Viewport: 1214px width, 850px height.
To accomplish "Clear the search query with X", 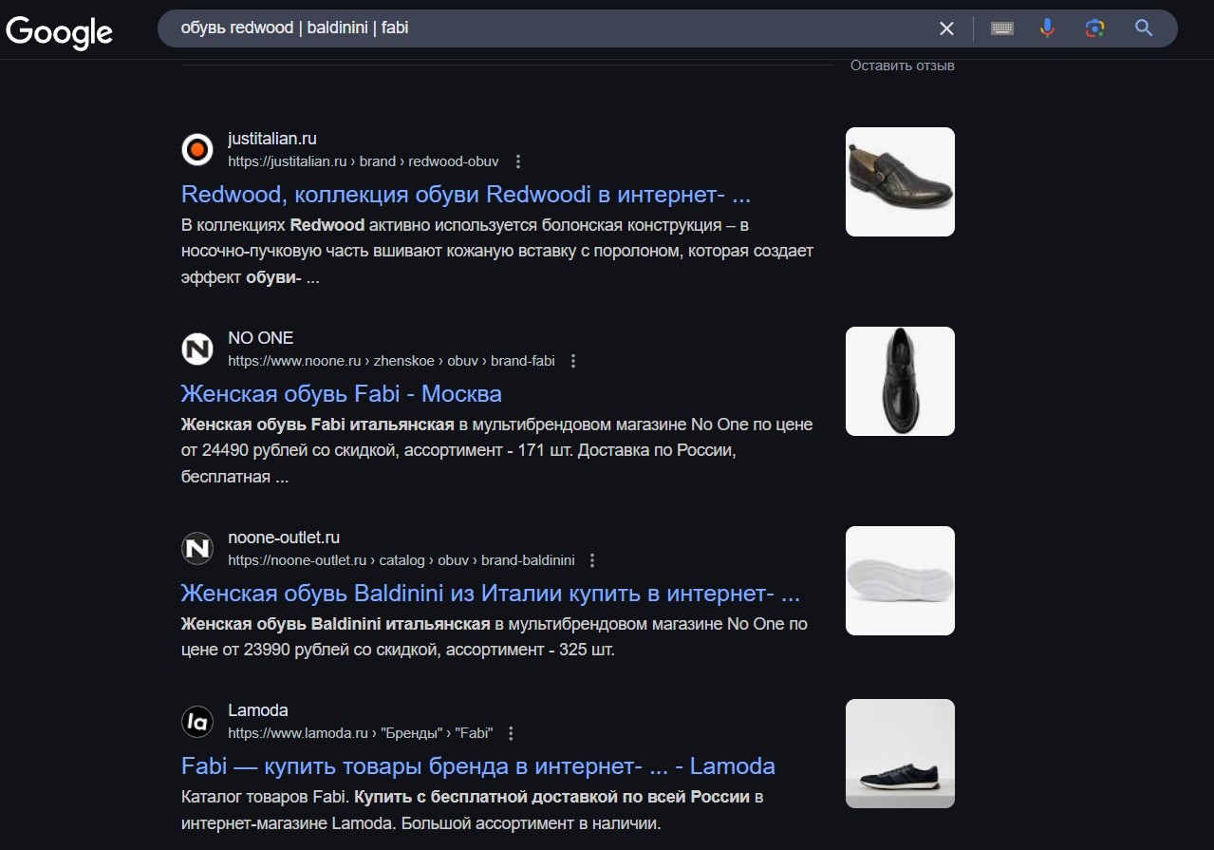I will coord(946,28).
